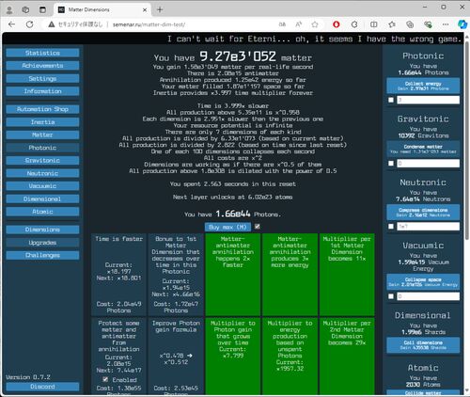Focus the Photonic threshold input field
Image resolution: width=470 pixels, height=397 pixels.
pos(429,100)
